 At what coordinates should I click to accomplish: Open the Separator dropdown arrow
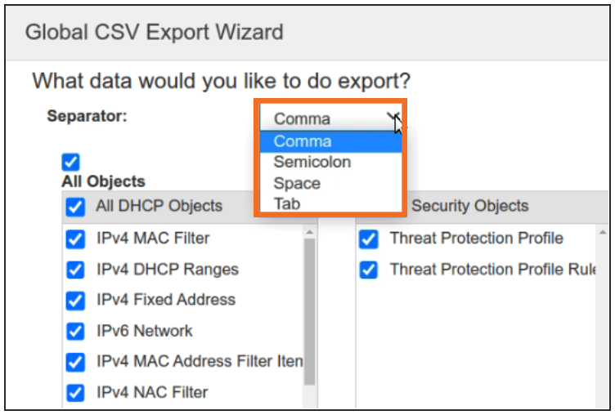393,118
